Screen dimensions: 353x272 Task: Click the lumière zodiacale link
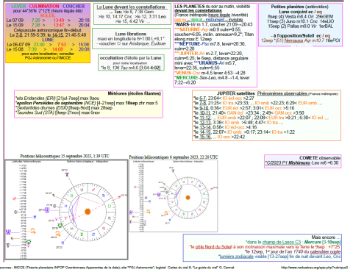click(x=236, y=257)
